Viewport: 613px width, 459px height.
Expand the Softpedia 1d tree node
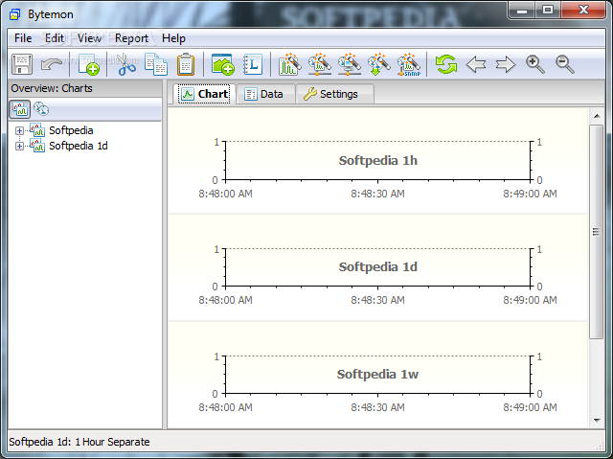tap(19, 147)
